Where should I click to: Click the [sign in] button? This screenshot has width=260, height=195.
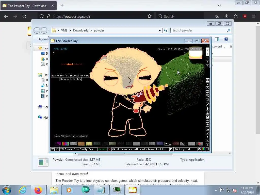tap(186, 149)
